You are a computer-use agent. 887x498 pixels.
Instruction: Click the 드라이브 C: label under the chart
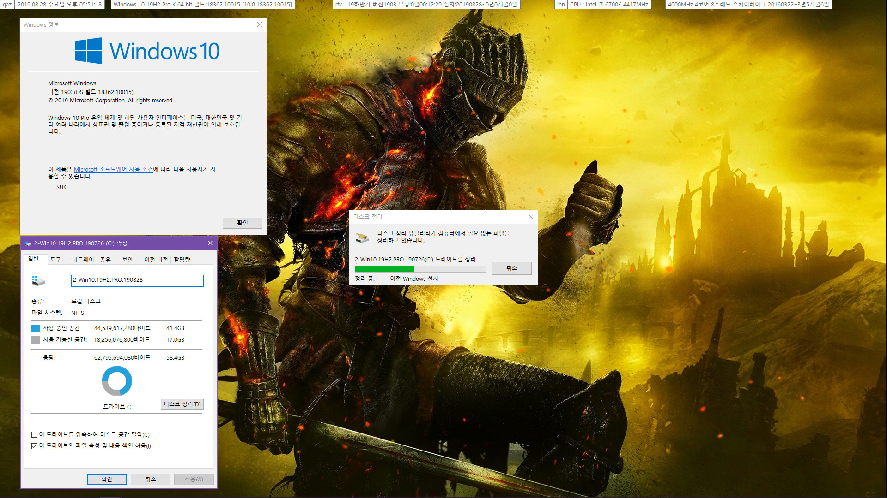click(117, 407)
